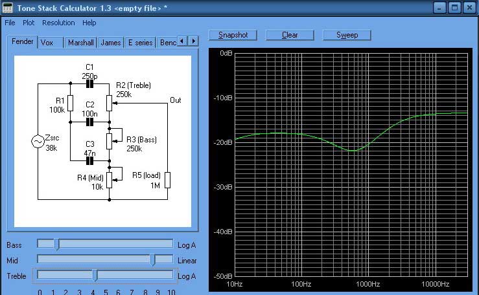479x295 pixels.
Task: Click the Snapshot button
Action: 233,35
